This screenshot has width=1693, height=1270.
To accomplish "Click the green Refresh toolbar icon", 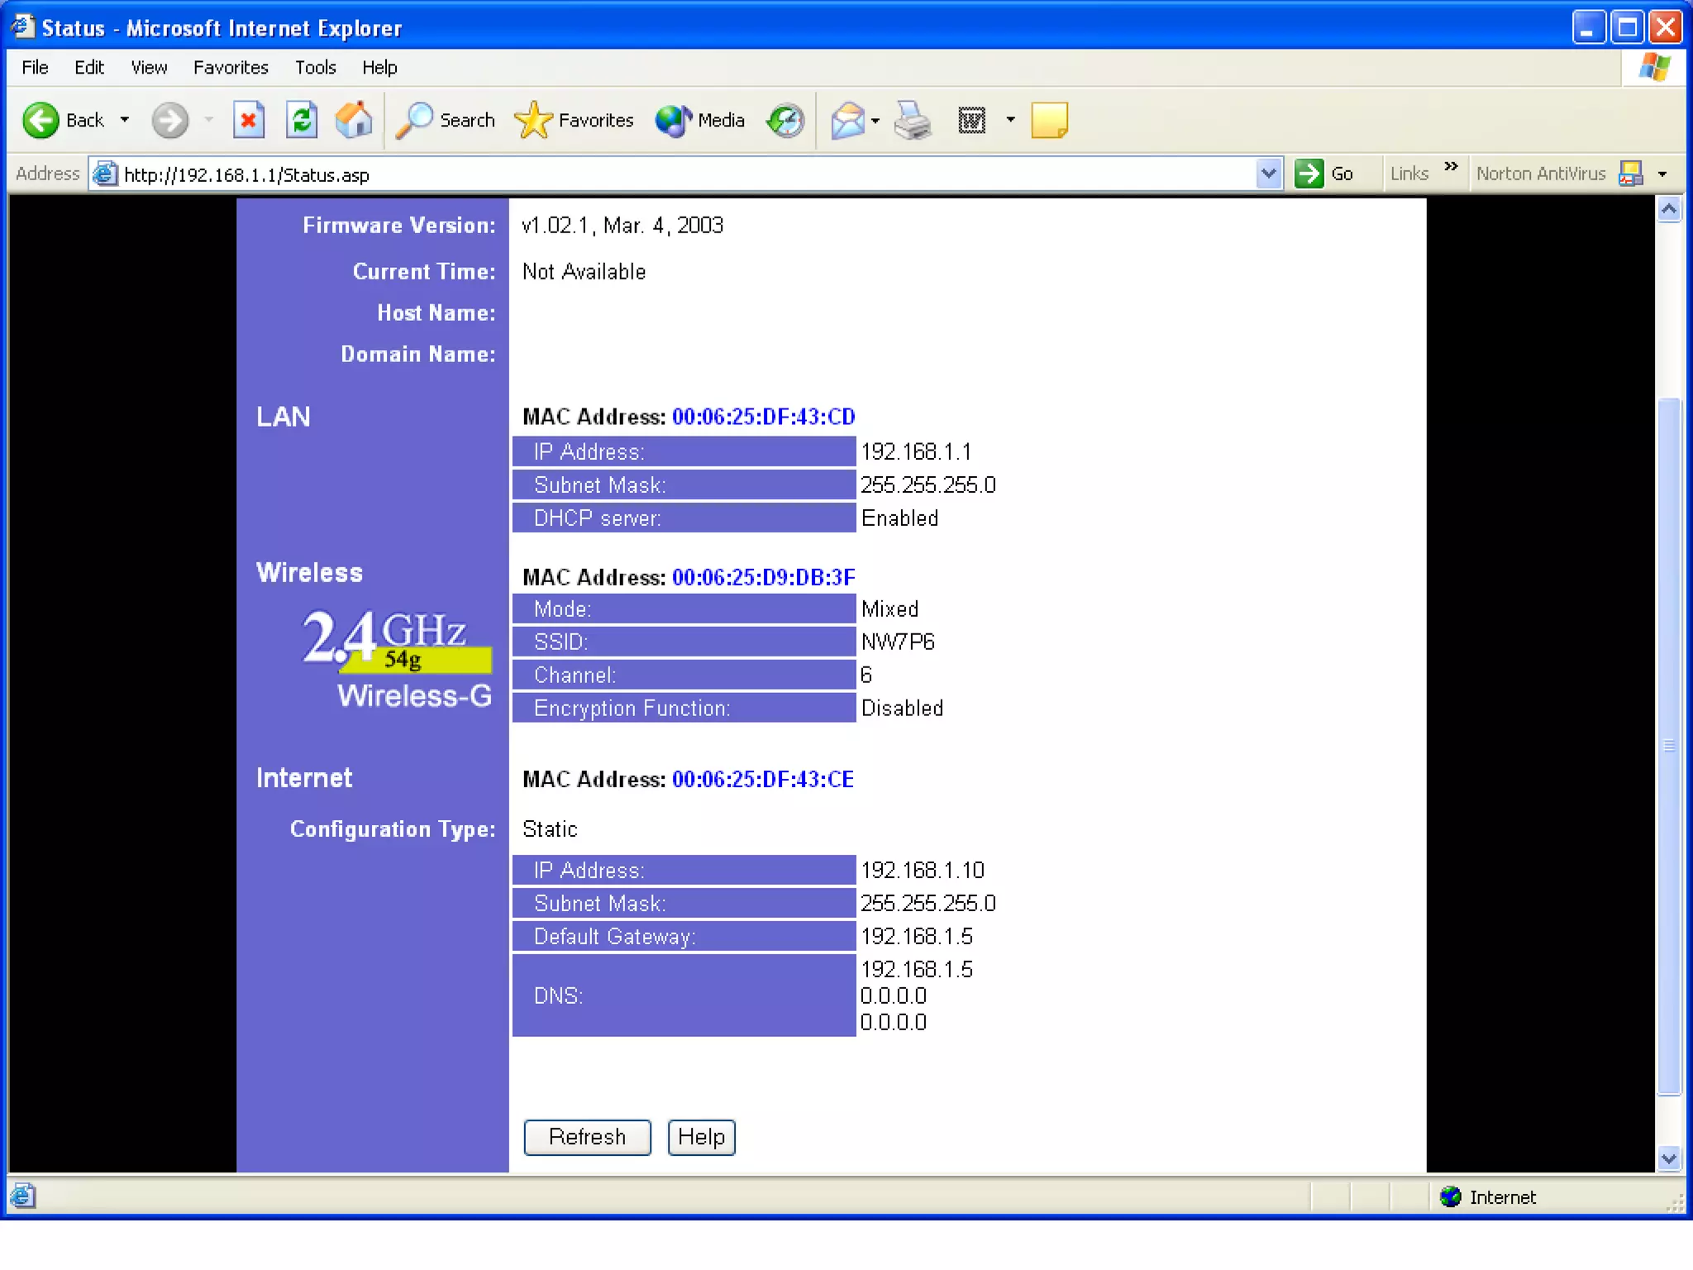I will (x=302, y=121).
